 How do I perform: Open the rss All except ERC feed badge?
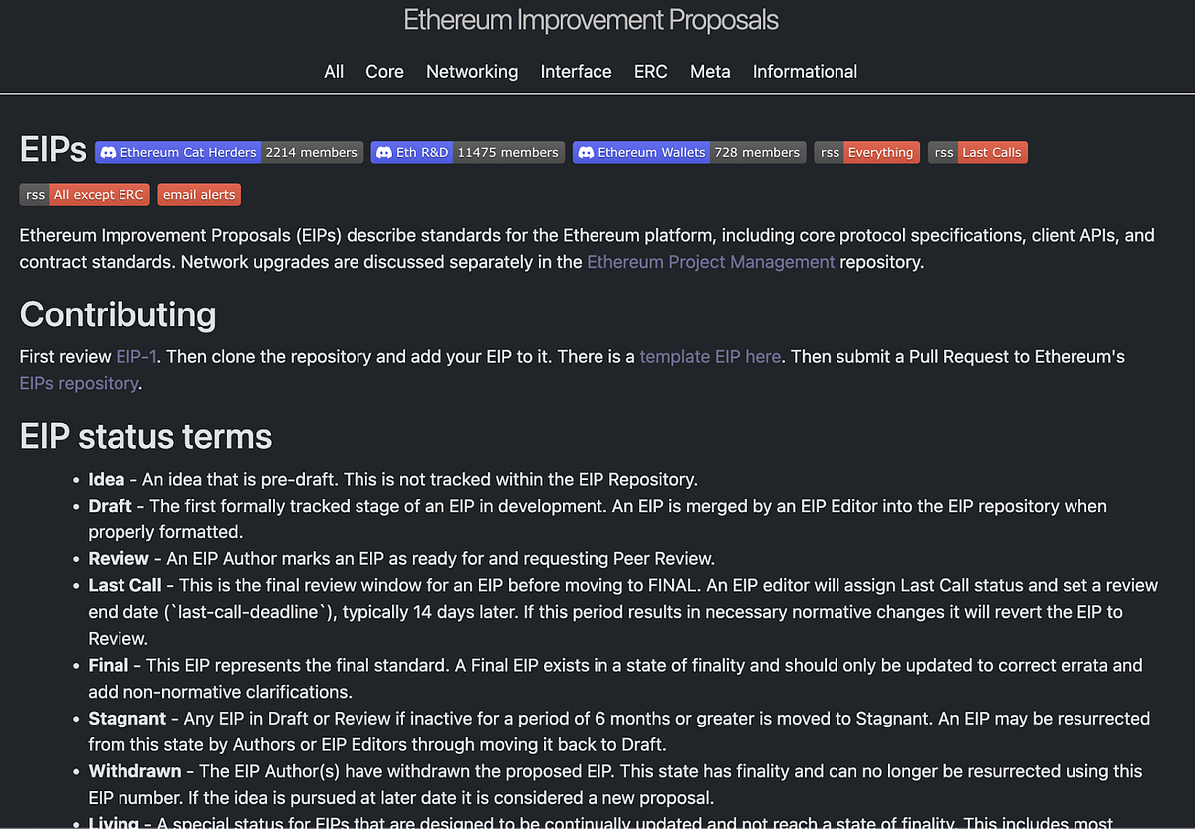[x=85, y=194]
